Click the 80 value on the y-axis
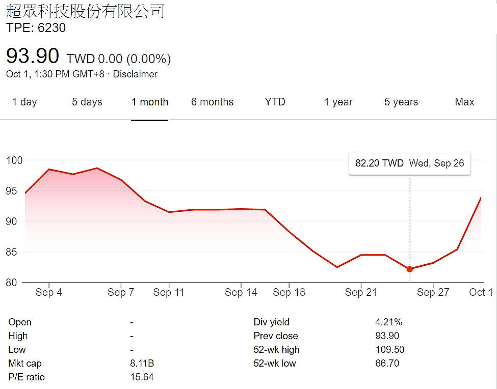497x389 pixels. [x=11, y=283]
